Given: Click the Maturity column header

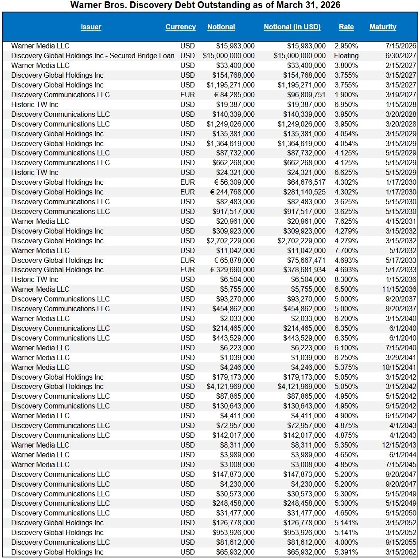Looking at the screenshot, I should click(x=383, y=27).
